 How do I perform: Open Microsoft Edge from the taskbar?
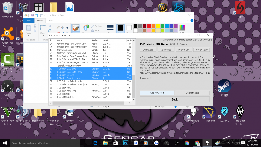(x=95, y=143)
